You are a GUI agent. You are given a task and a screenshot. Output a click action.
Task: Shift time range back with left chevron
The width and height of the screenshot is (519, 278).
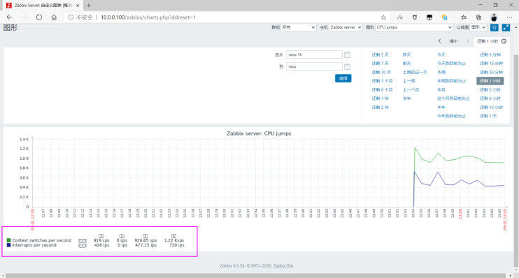click(439, 41)
